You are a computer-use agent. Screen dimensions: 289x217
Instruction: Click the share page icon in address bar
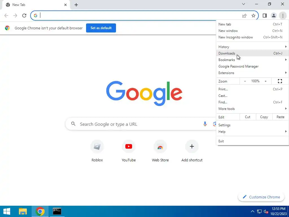[x=244, y=16]
